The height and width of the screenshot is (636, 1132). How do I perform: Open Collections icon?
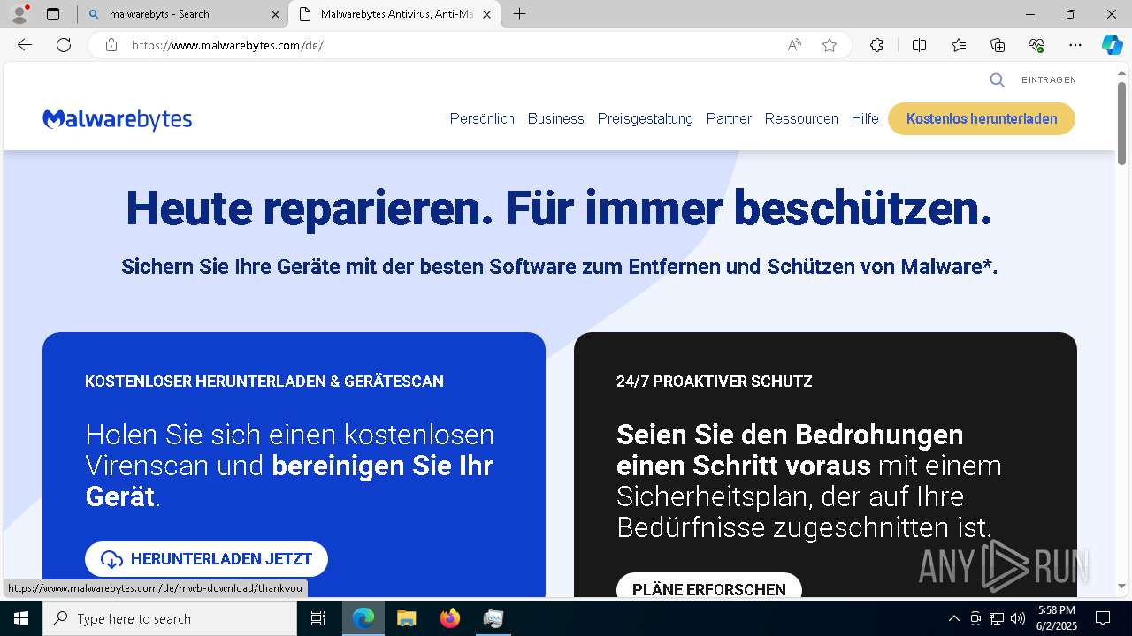tap(998, 45)
